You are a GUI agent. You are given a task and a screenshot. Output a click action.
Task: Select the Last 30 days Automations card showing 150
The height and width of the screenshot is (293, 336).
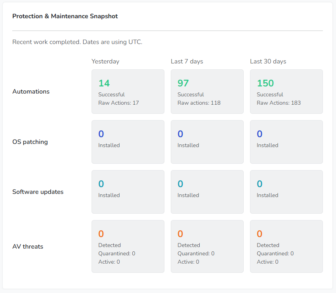pos(286,92)
